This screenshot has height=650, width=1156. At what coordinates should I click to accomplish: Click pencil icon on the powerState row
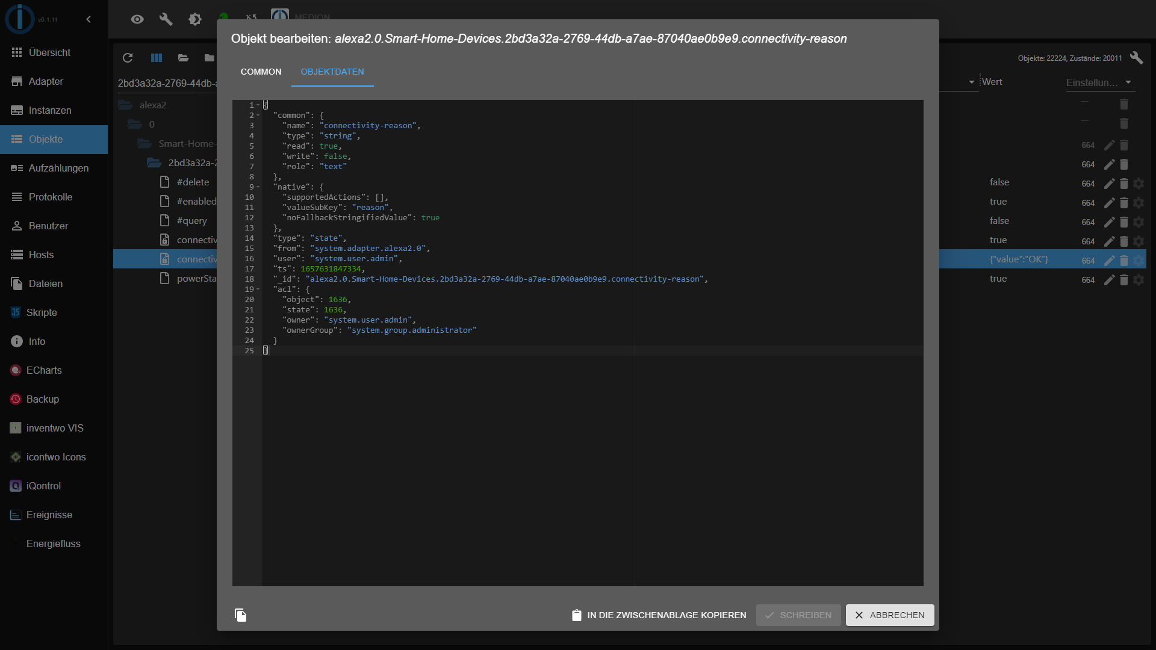tap(1109, 280)
